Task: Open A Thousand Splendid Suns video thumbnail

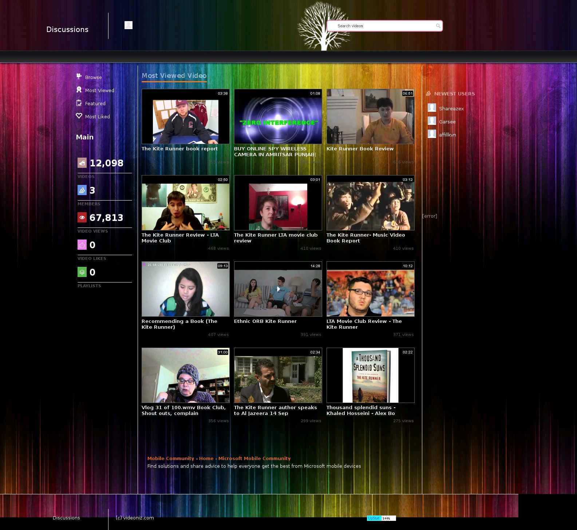Action: click(x=371, y=375)
